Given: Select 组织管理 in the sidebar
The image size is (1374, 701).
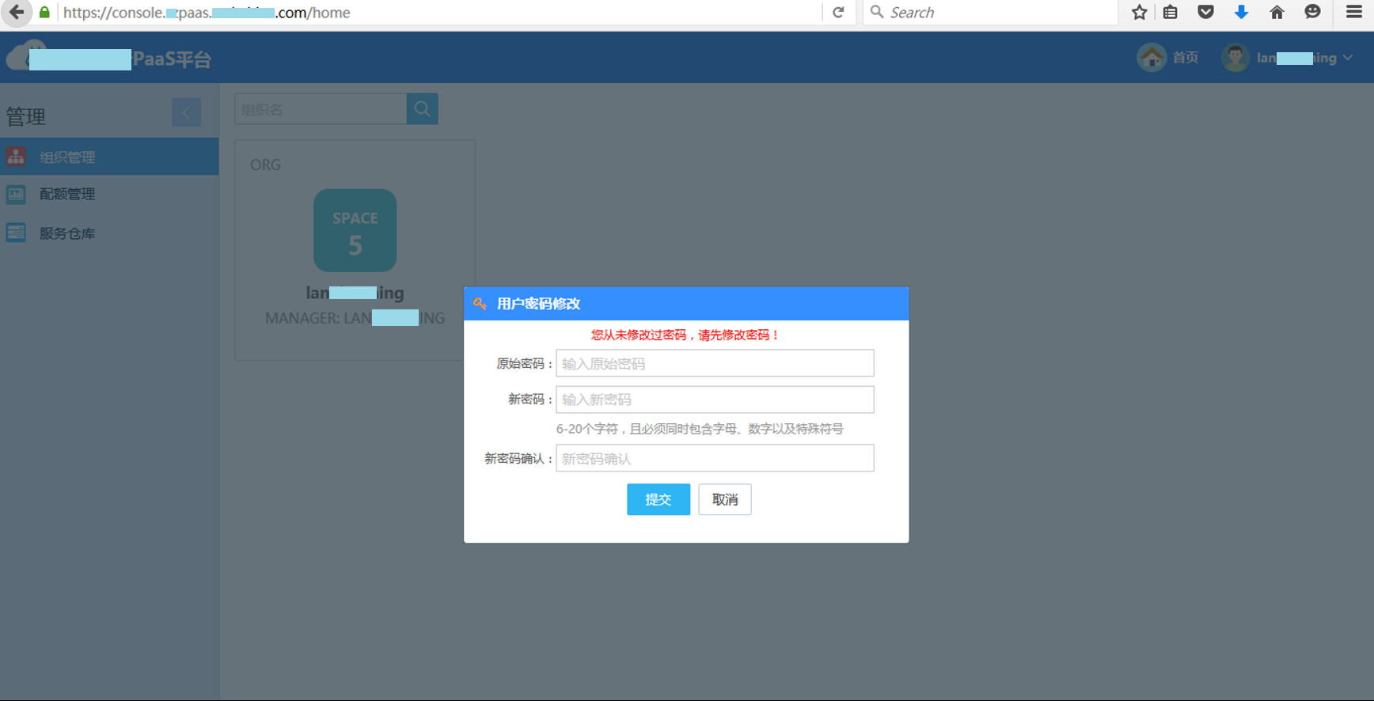Looking at the screenshot, I should click(109, 157).
